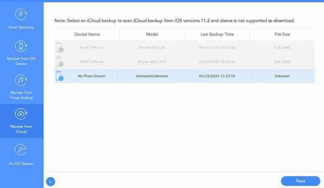Click the backup time 04/23/2020 15:23:56

pos(217,76)
